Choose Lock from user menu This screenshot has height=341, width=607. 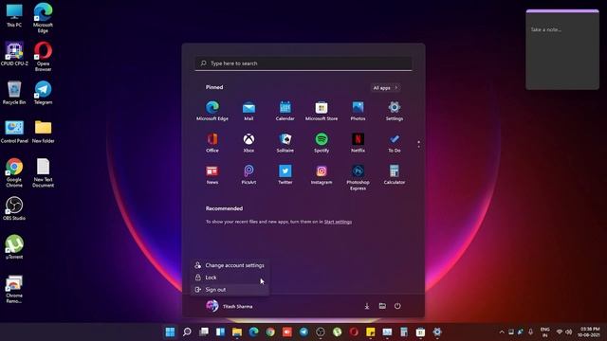(x=230, y=278)
